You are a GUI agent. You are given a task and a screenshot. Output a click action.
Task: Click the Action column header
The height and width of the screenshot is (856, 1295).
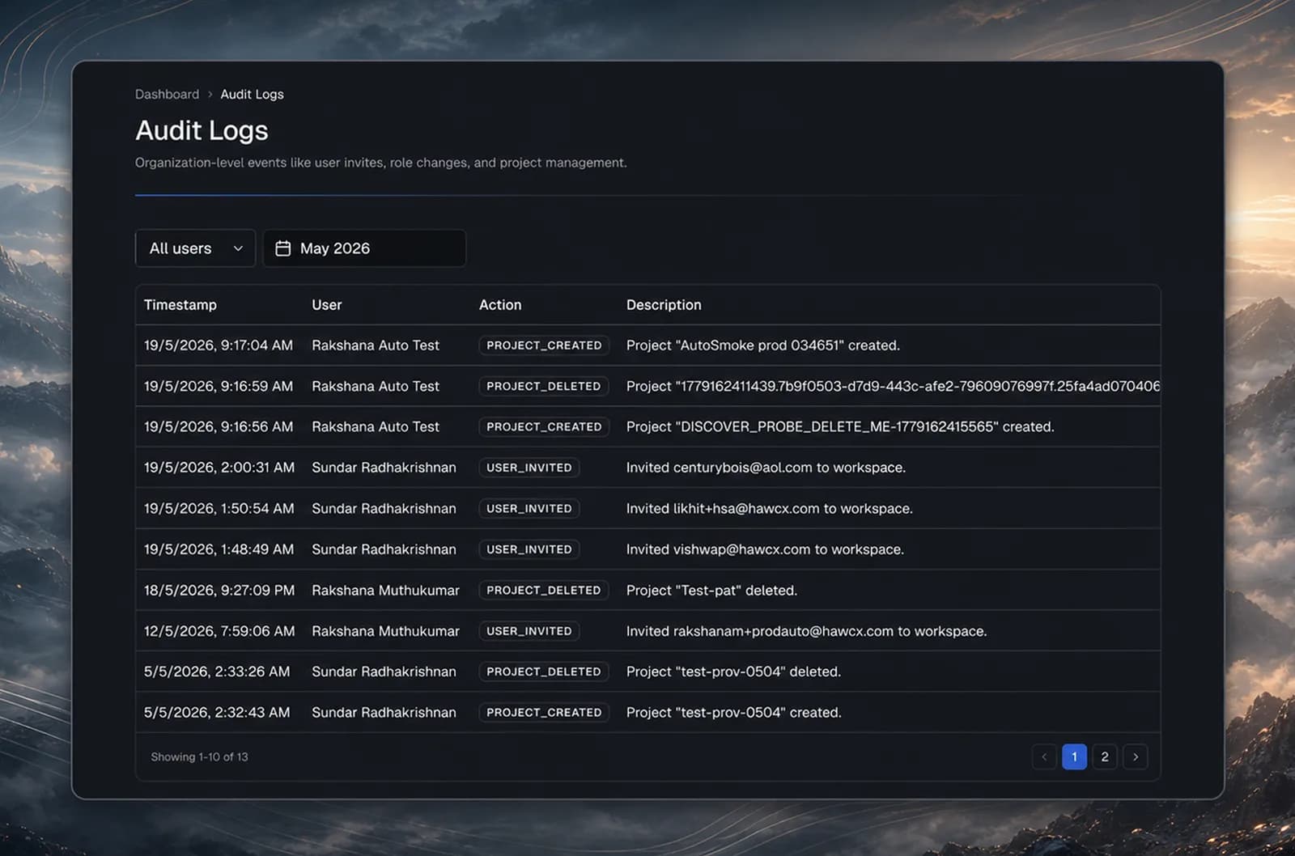click(500, 305)
